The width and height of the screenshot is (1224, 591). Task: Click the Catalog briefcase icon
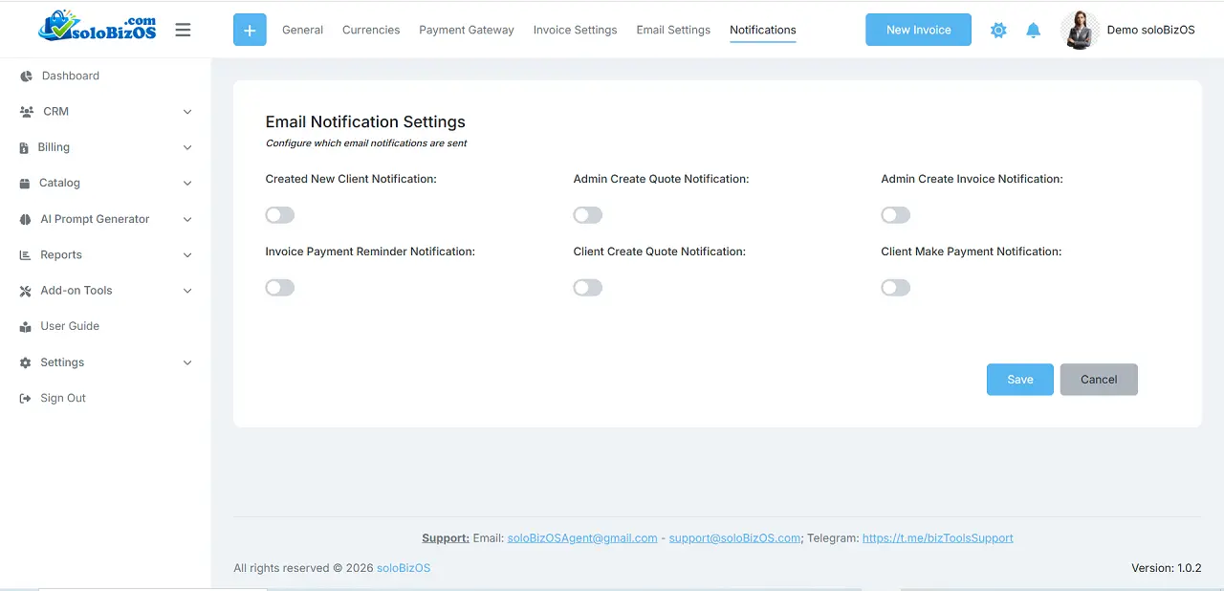pos(25,183)
